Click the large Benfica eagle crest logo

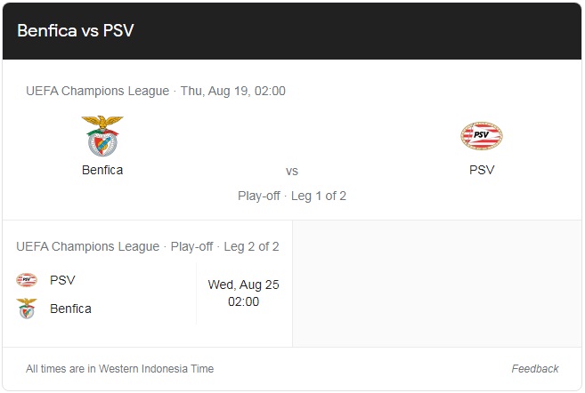pyautogui.click(x=102, y=136)
